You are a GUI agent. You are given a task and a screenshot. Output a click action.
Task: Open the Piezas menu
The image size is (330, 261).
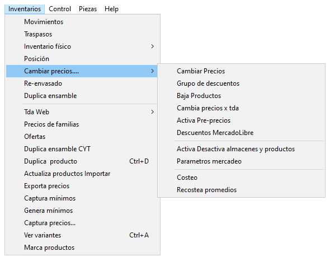88,9
